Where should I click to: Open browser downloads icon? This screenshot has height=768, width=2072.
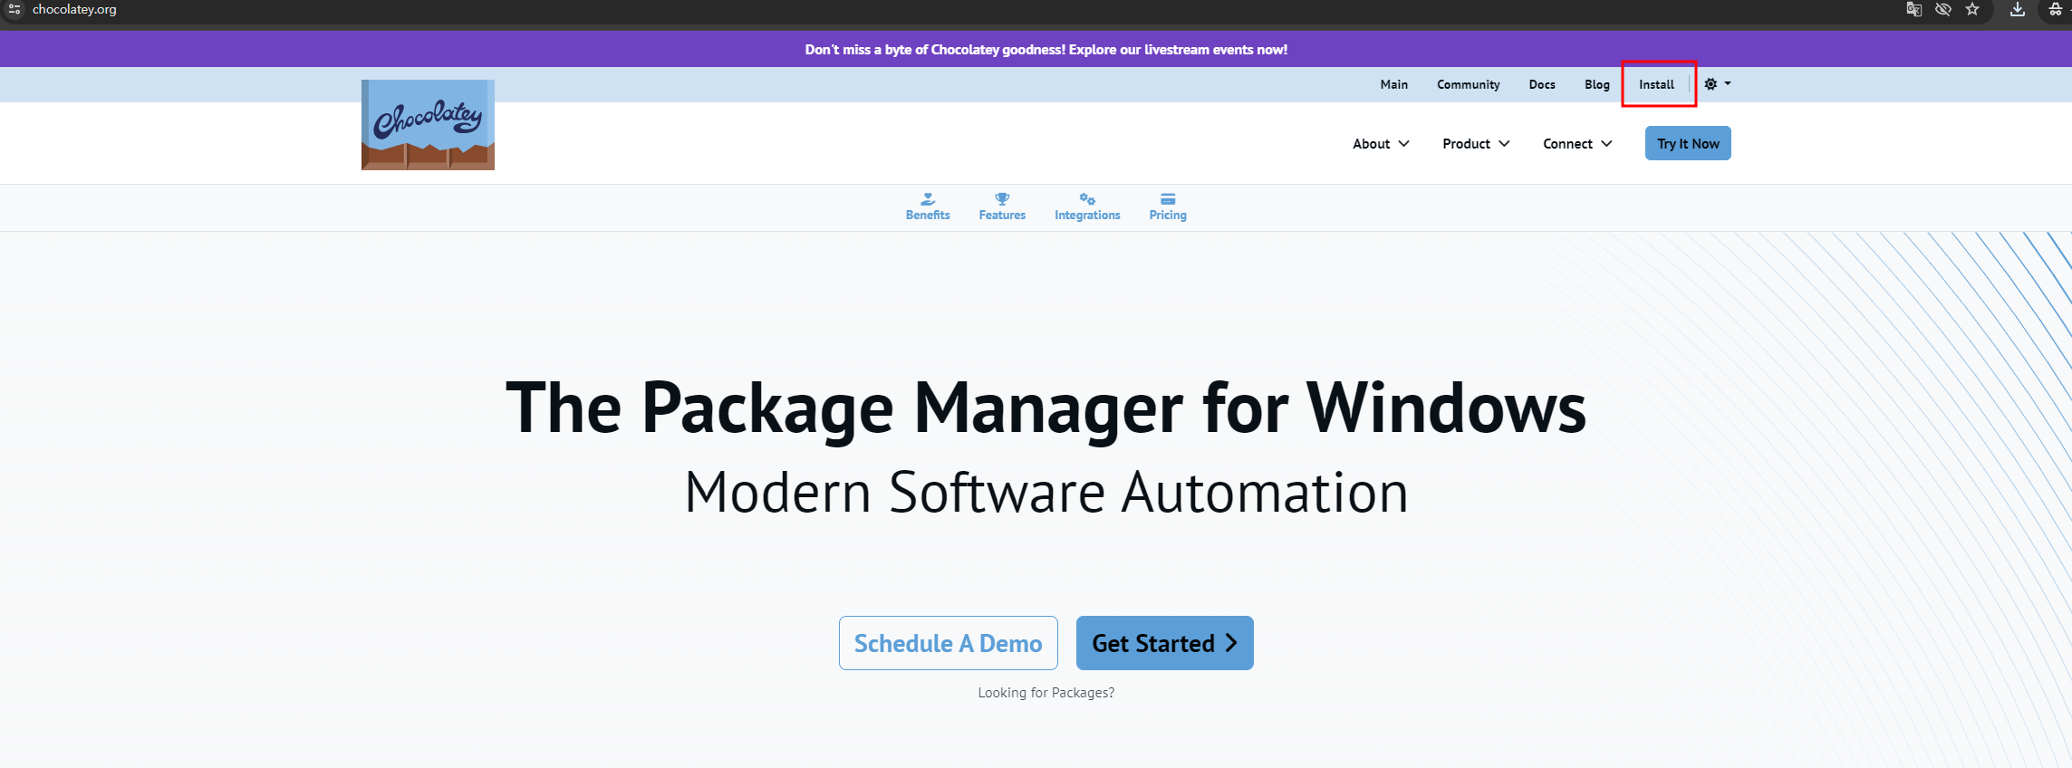[x=2018, y=9]
